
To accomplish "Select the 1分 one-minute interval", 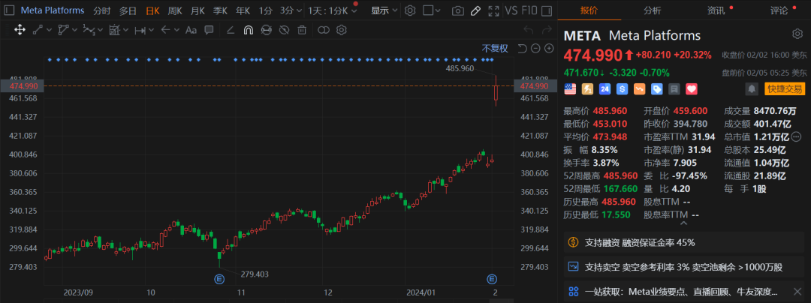I will click(266, 10).
